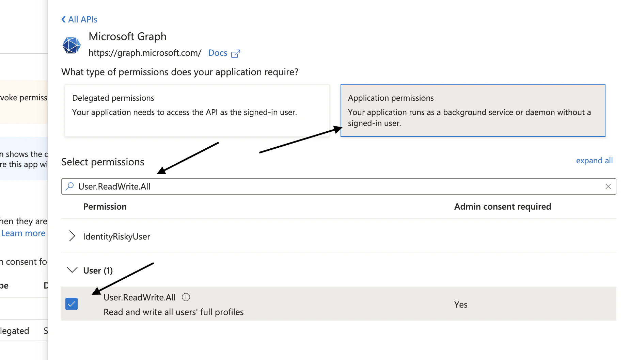Image resolution: width=630 pixels, height=360 pixels.
Task: Select the Application permissions card
Action: pos(473,111)
